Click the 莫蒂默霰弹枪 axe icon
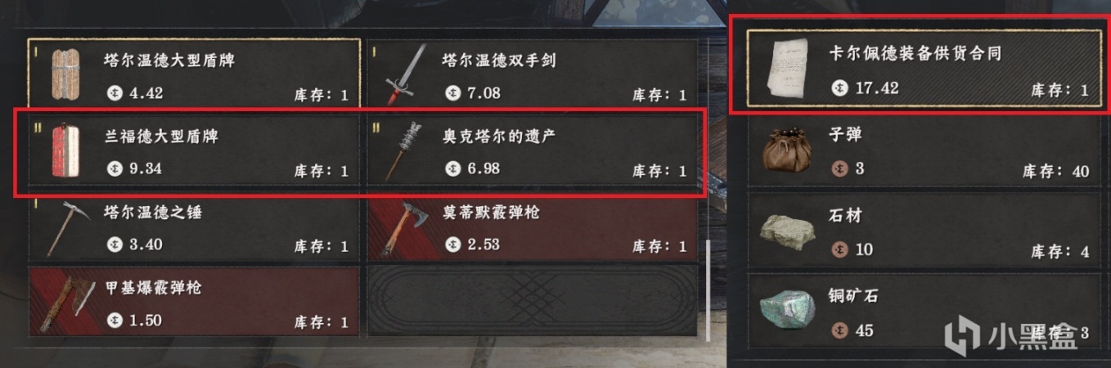This screenshot has height=368, width=1111. tap(403, 228)
